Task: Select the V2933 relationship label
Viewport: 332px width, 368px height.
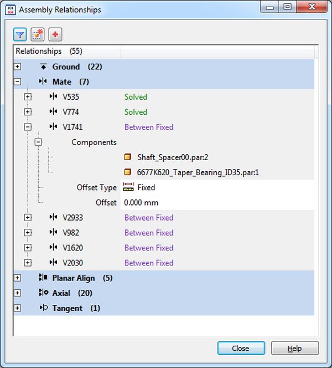Action: point(72,218)
